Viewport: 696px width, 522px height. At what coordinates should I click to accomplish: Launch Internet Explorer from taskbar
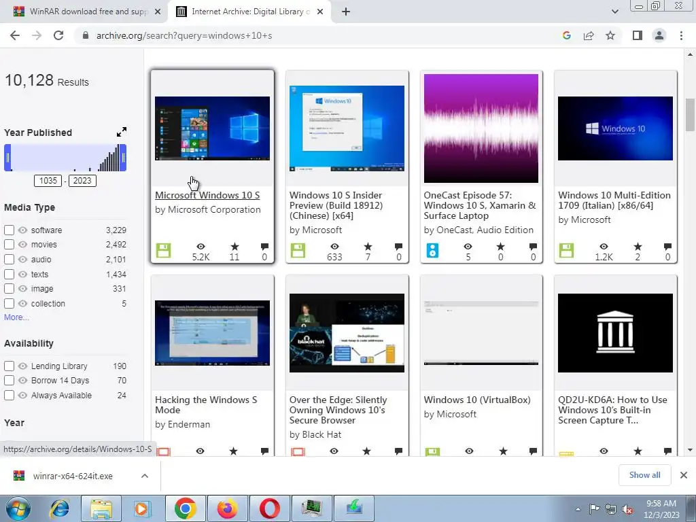(x=60, y=508)
